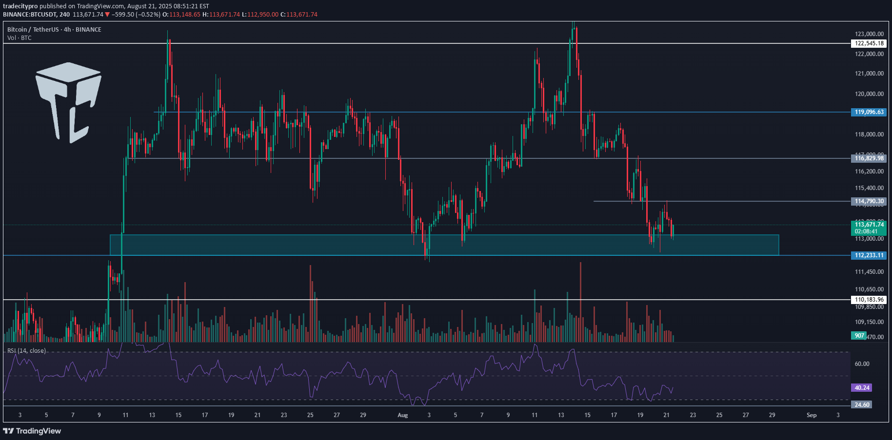892x440 pixels.
Task: Select the Vol · BTC indicator label
Action: [x=20, y=38]
